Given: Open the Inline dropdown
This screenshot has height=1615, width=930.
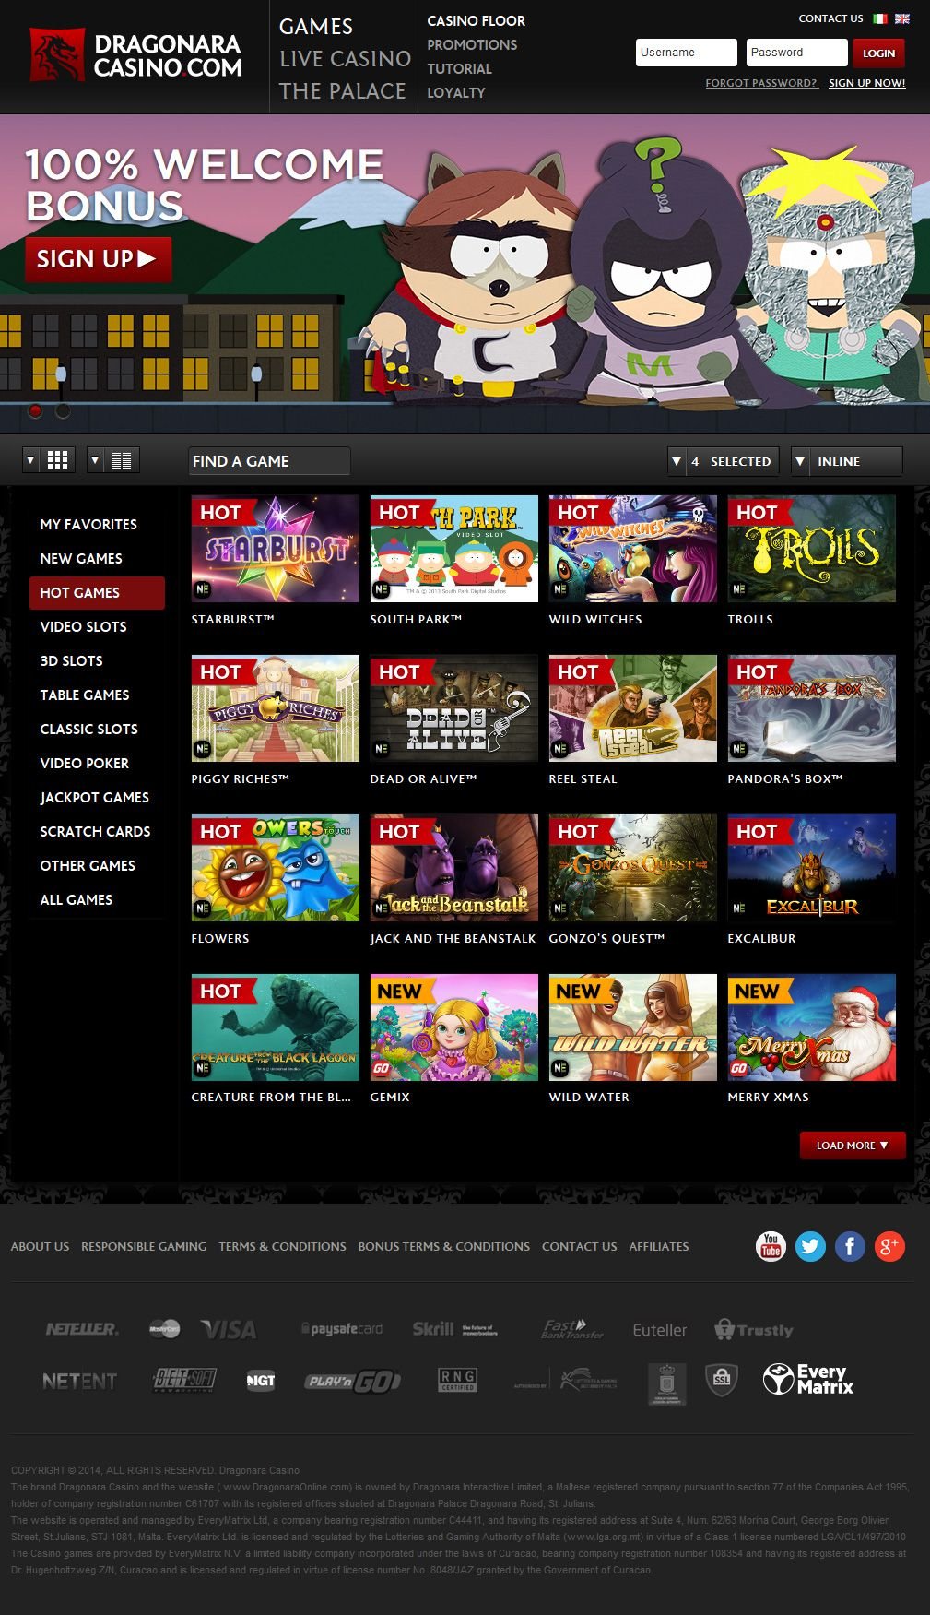Looking at the screenshot, I should click(x=846, y=461).
